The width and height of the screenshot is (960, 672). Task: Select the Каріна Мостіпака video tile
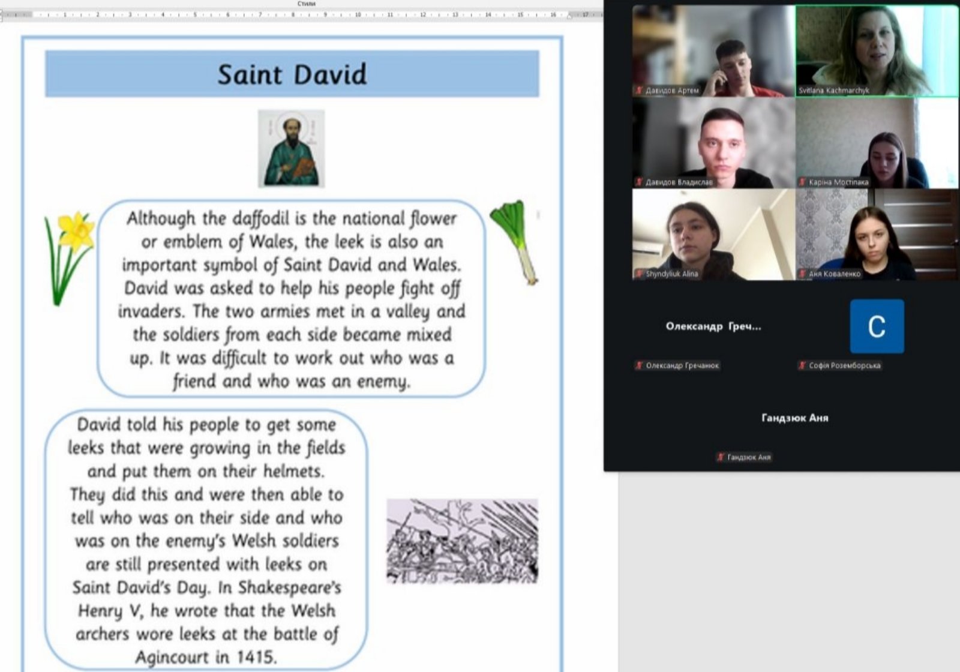pos(877,143)
